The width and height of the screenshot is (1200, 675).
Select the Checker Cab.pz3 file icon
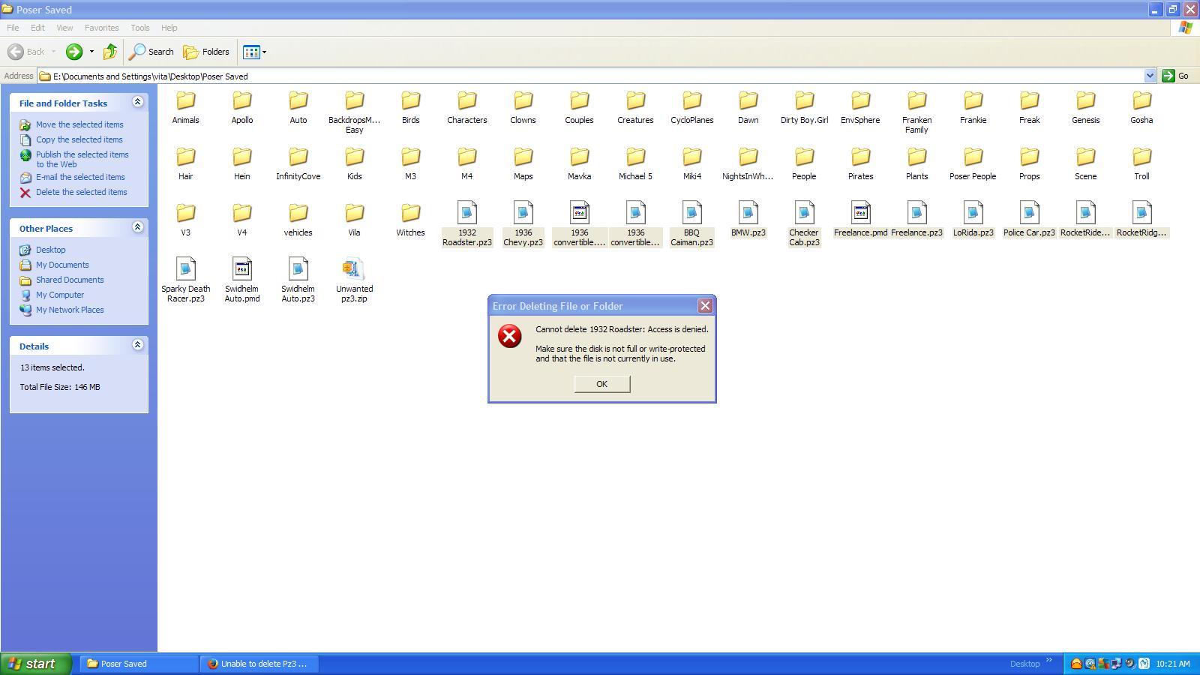[804, 213]
